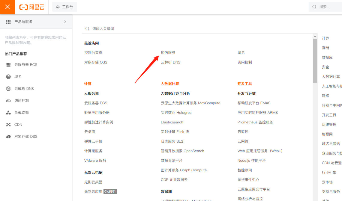342x201 pixels.
Task: Jump to 行业引擎 category on right
Action: point(329,173)
